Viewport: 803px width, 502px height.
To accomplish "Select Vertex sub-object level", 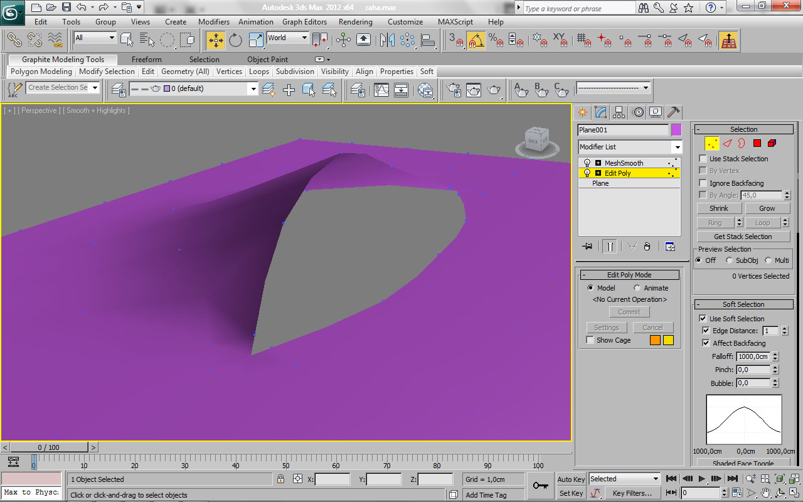I will [x=712, y=143].
